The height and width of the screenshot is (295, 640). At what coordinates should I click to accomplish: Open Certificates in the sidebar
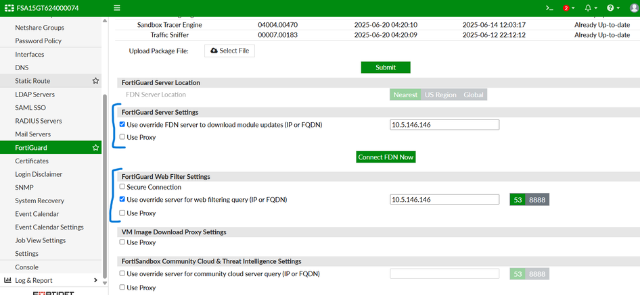32,161
